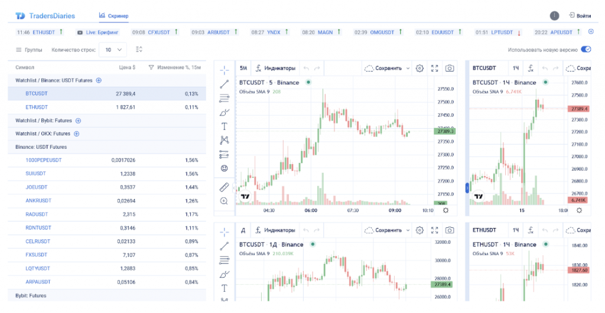The image size is (605, 313).
Task: Undo last action in BTCUSDT 5M chart
Action: 306,69
